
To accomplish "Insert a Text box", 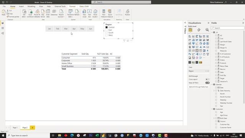I will click(x=89, y=13).
